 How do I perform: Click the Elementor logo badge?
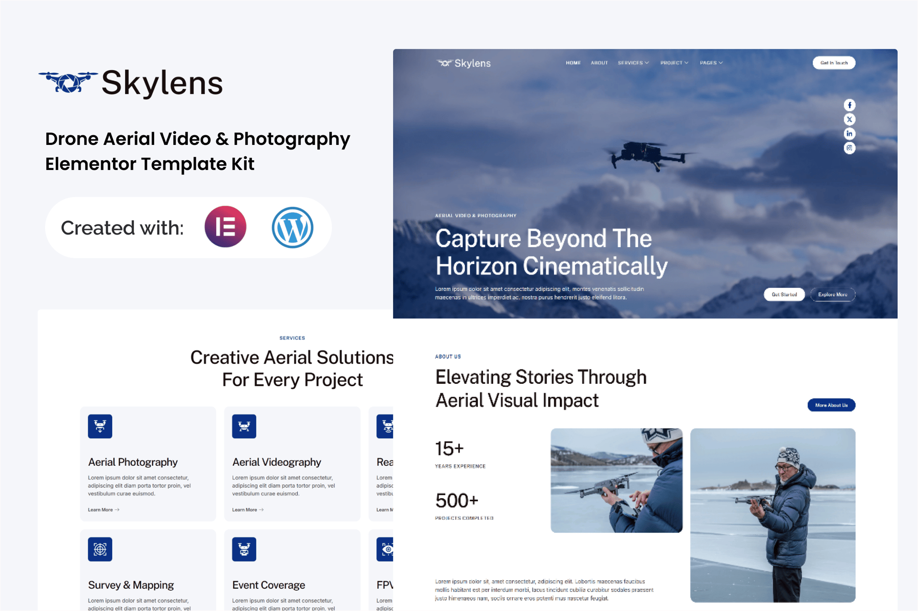coord(225,227)
